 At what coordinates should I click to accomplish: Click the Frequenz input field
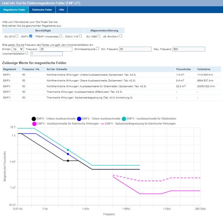(x=56, y=49)
